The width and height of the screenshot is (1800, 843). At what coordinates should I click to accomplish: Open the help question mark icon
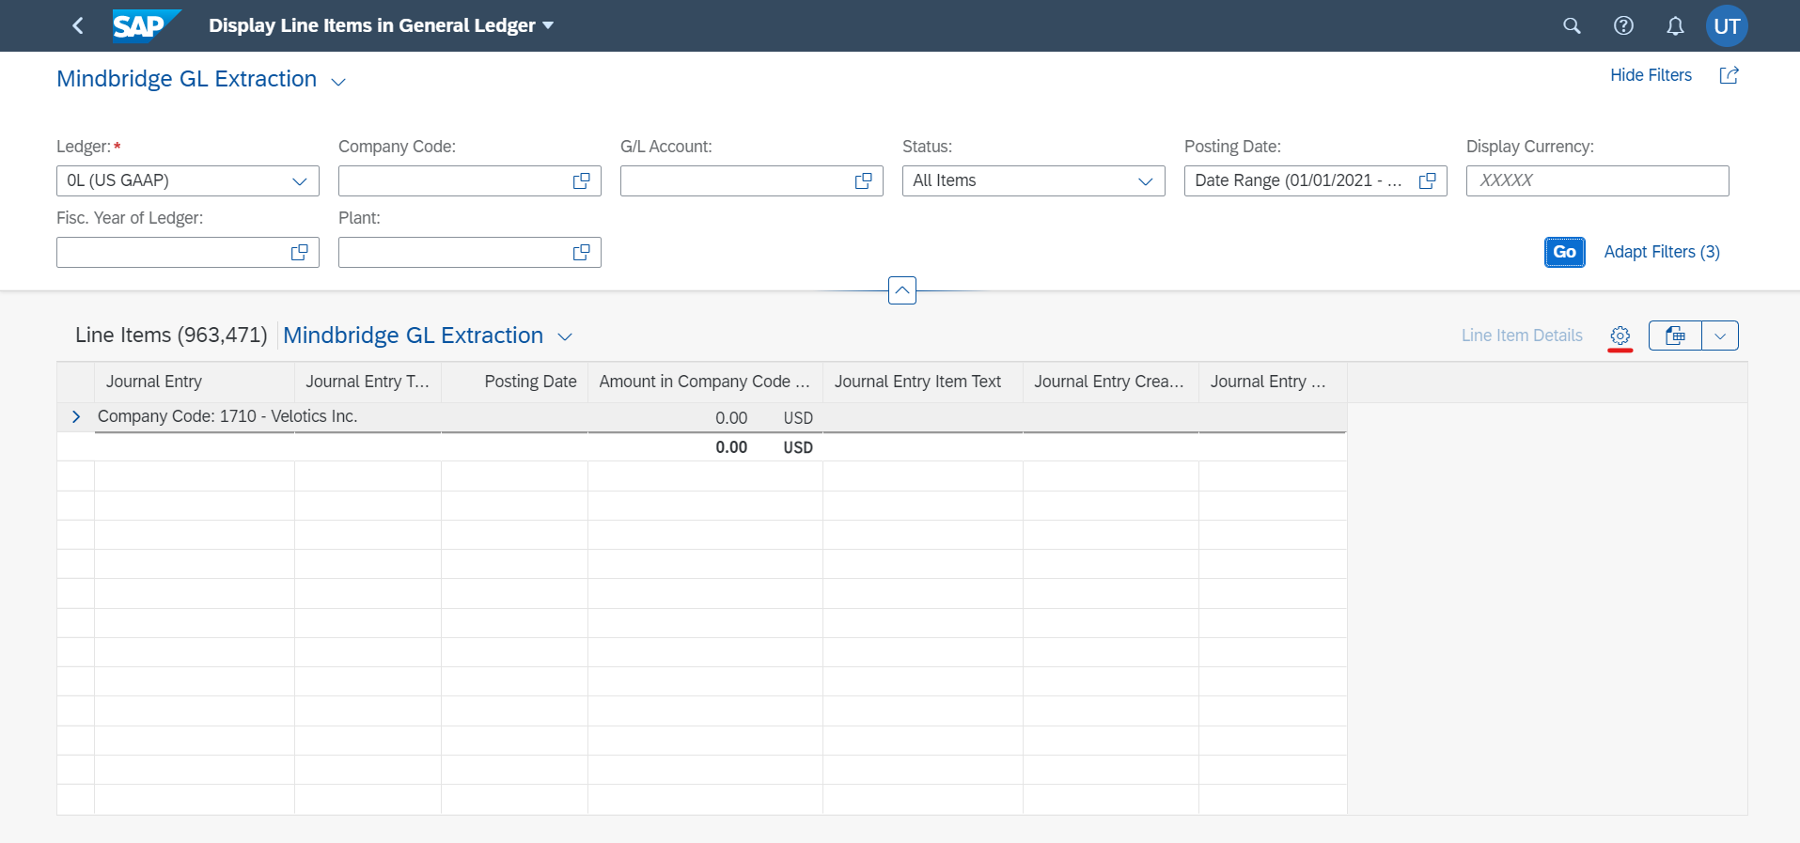(x=1623, y=25)
